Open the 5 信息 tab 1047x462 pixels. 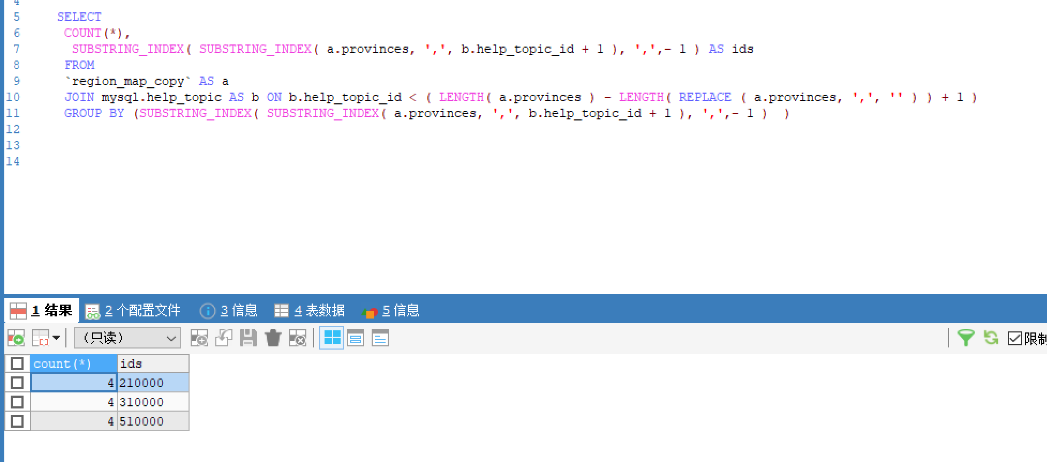tap(390, 310)
